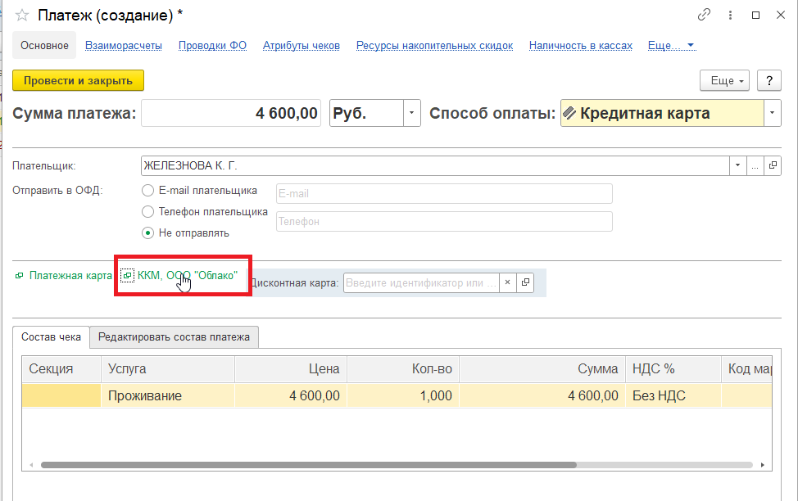
Task: Clear the Дисконтная карта field
Action: (507, 282)
